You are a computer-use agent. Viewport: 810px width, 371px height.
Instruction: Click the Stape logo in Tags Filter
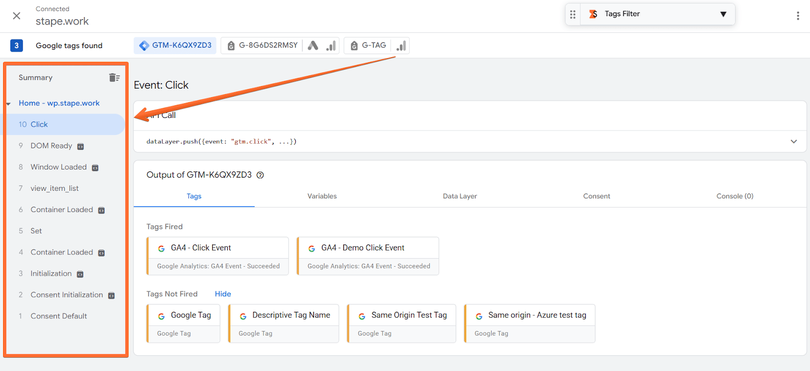[x=593, y=14]
